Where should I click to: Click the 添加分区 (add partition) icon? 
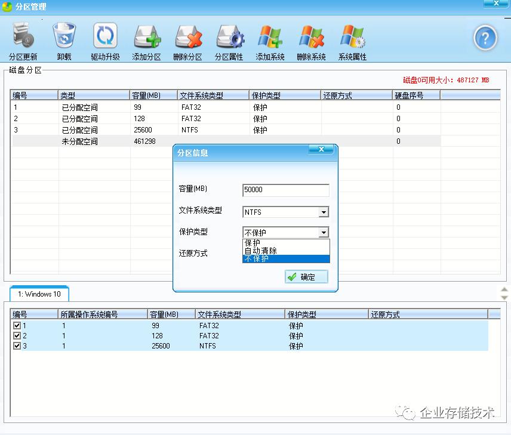[x=147, y=39]
